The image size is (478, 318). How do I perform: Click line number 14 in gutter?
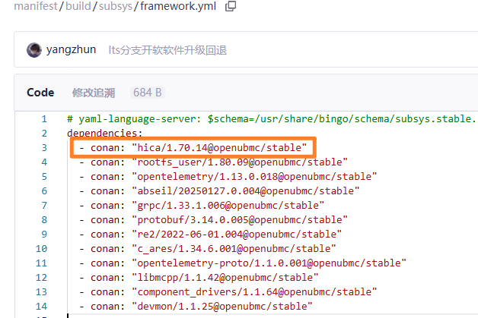coord(44,306)
